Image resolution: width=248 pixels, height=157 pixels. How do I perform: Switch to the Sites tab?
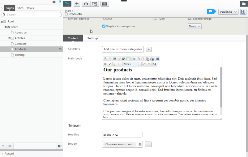tap(20, 8)
